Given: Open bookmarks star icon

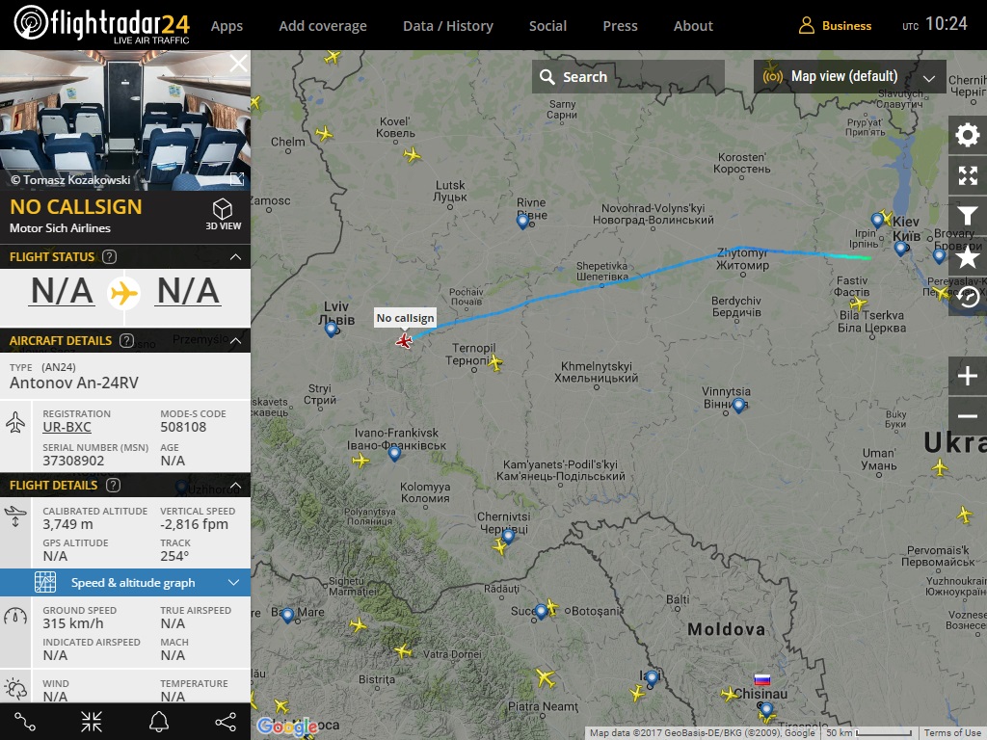Looking at the screenshot, I should [968, 256].
